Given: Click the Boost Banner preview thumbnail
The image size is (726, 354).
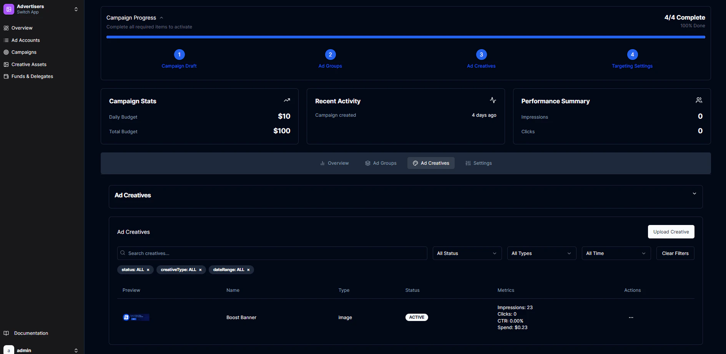Looking at the screenshot, I should point(136,318).
